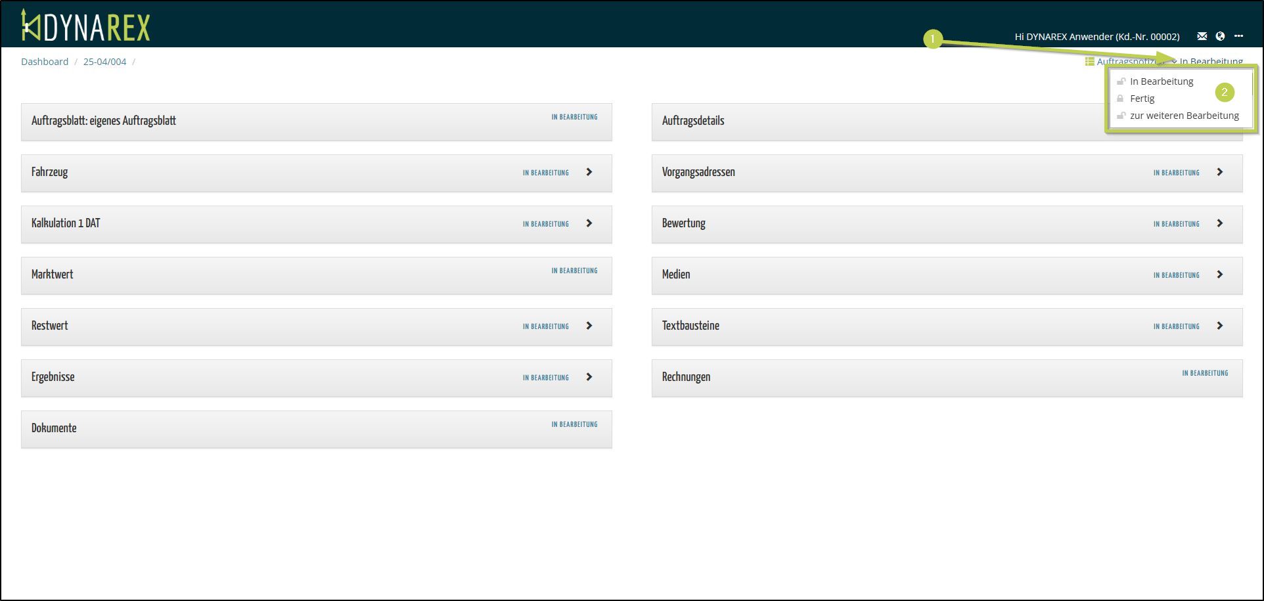Expand the Kalkulation 1 DAT chevron
The width and height of the screenshot is (1264, 601).
click(589, 223)
